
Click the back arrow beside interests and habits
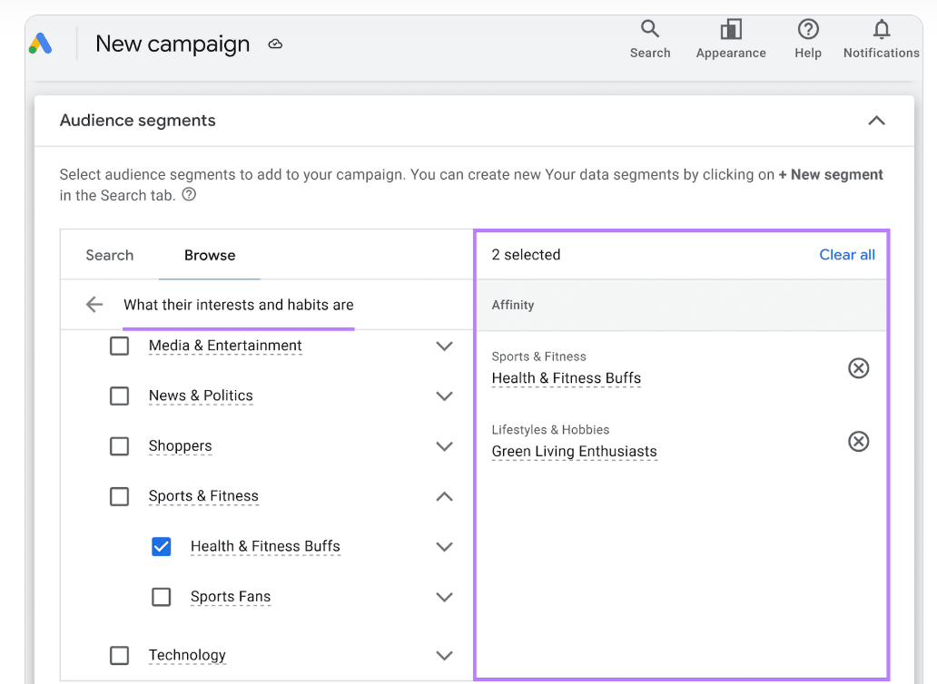click(94, 304)
